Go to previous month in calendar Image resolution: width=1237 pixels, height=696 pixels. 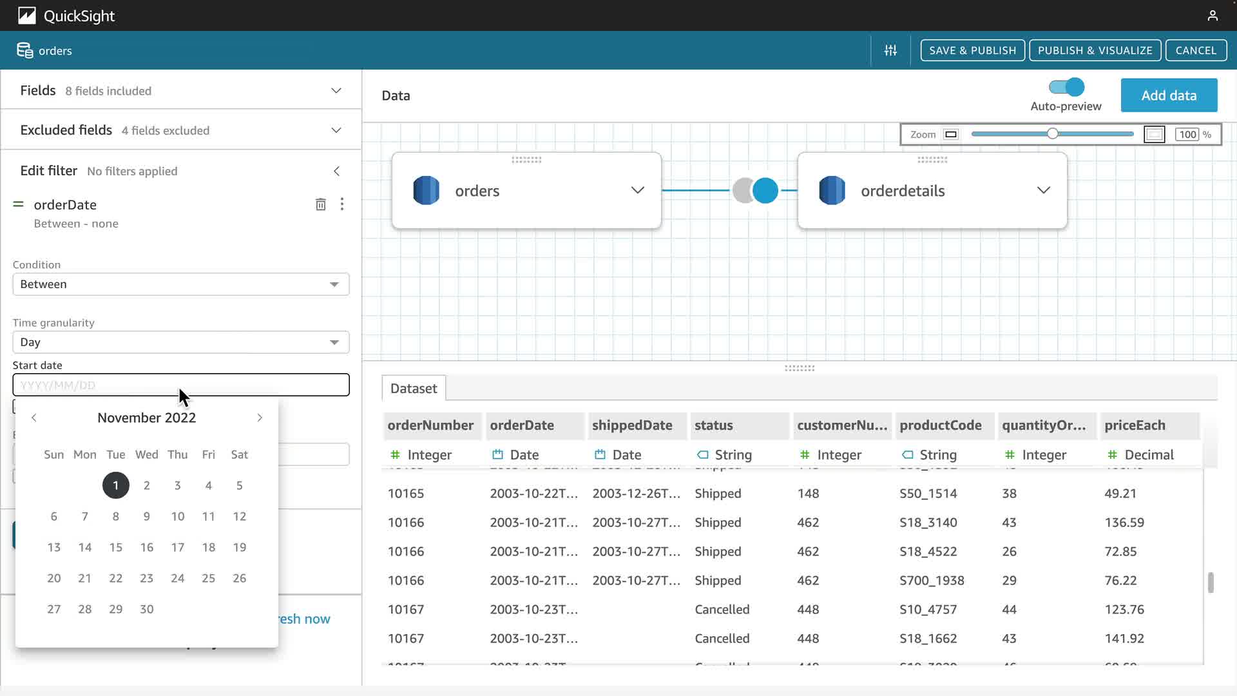pyautogui.click(x=34, y=418)
